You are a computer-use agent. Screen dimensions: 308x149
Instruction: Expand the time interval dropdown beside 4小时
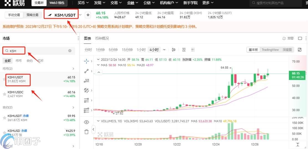pyautogui.click(x=164, y=50)
